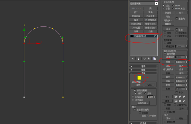Adjust the 焊接 threshold spinner arrows
Viewport: 191px width, 124px height.
[187, 62]
